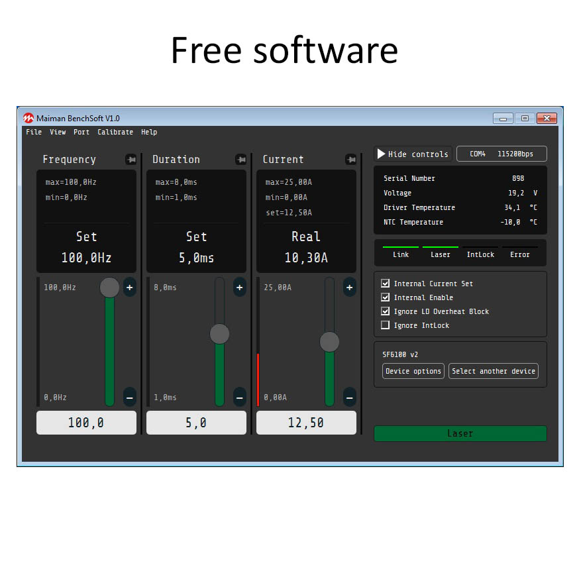This screenshot has width=579, height=579.
Task: Disable Ignore LD Overheat Block
Action: coord(385,311)
